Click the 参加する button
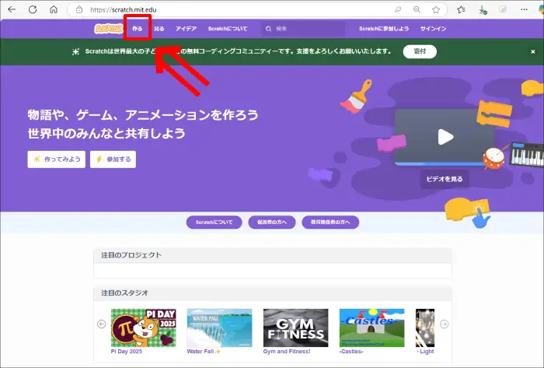The width and height of the screenshot is (544, 368). pyautogui.click(x=113, y=159)
